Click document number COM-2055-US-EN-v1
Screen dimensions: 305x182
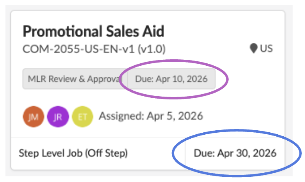[78, 49]
